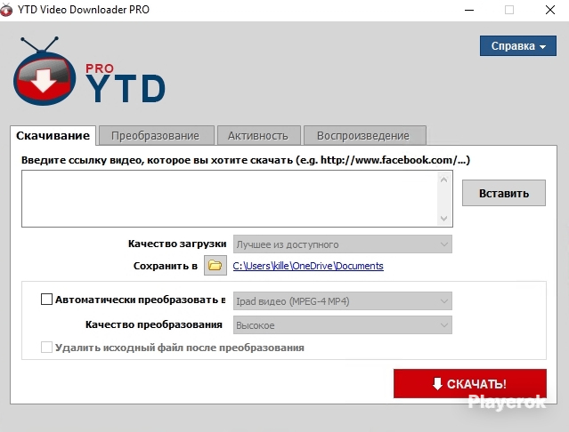Select the Скачивание tab
Viewport: 569px width, 432px height.
(53, 135)
